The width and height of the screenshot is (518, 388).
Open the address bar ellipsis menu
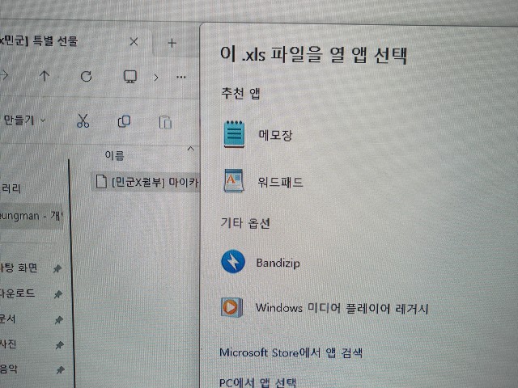tap(181, 78)
